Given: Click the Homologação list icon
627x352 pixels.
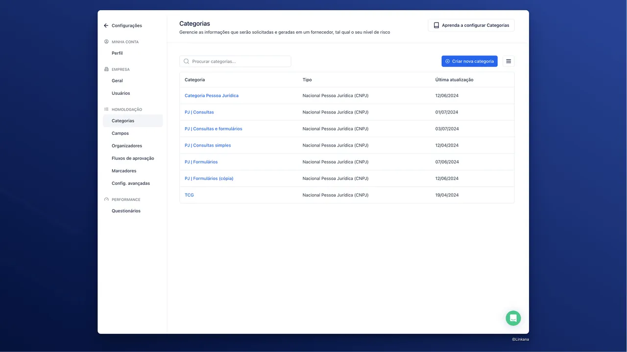Looking at the screenshot, I should tap(106, 109).
